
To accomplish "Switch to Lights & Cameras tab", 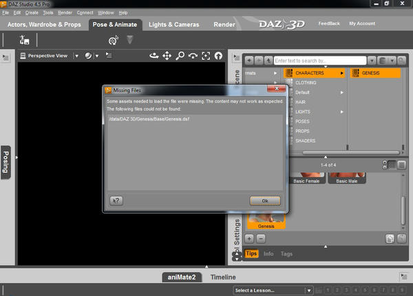I will point(174,25).
